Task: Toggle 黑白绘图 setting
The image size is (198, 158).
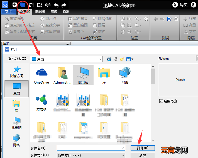Action: [x=78, y=25]
